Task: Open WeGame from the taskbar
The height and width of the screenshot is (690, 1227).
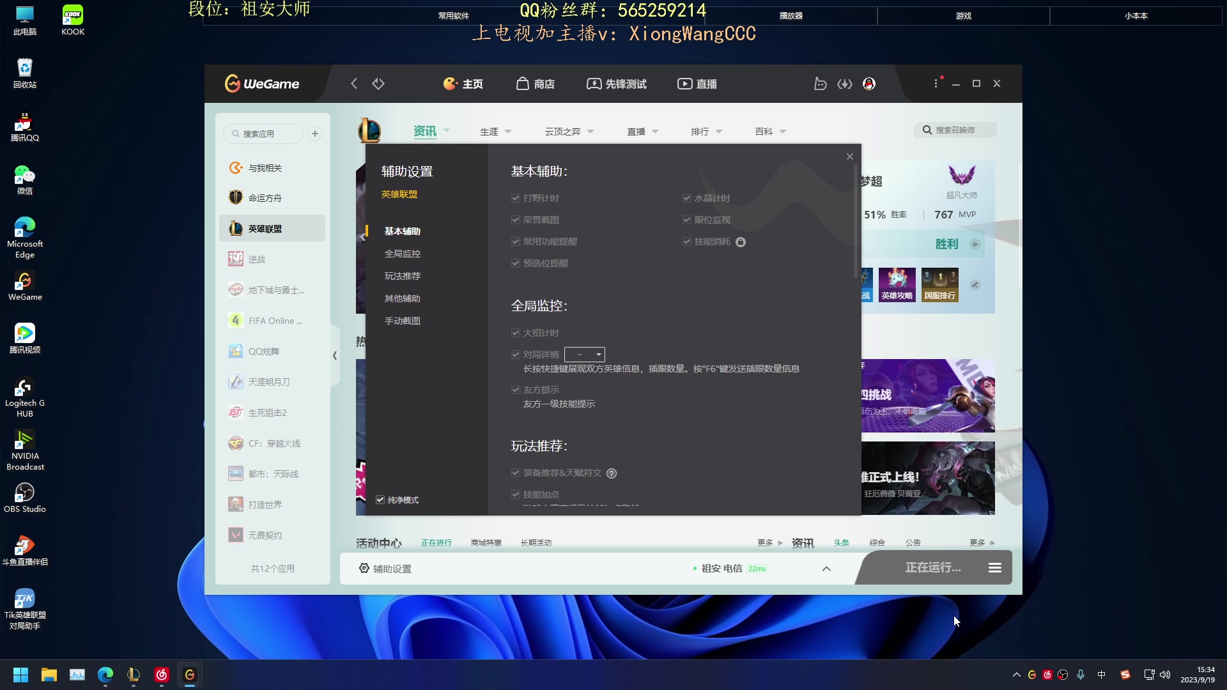Action: (189, 674)
